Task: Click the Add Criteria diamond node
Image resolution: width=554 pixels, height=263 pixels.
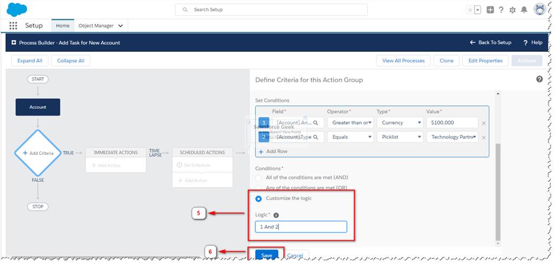Action: tap(38, 153)
